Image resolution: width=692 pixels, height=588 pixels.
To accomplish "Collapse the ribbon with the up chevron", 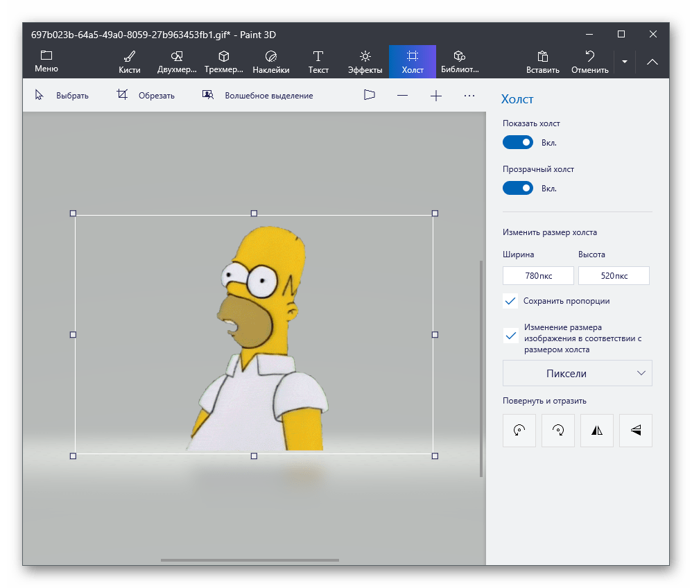I will click(x=652, y=62).
